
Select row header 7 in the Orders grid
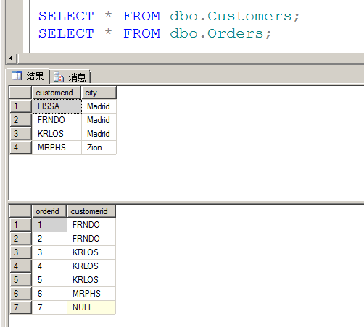point(21,307)
